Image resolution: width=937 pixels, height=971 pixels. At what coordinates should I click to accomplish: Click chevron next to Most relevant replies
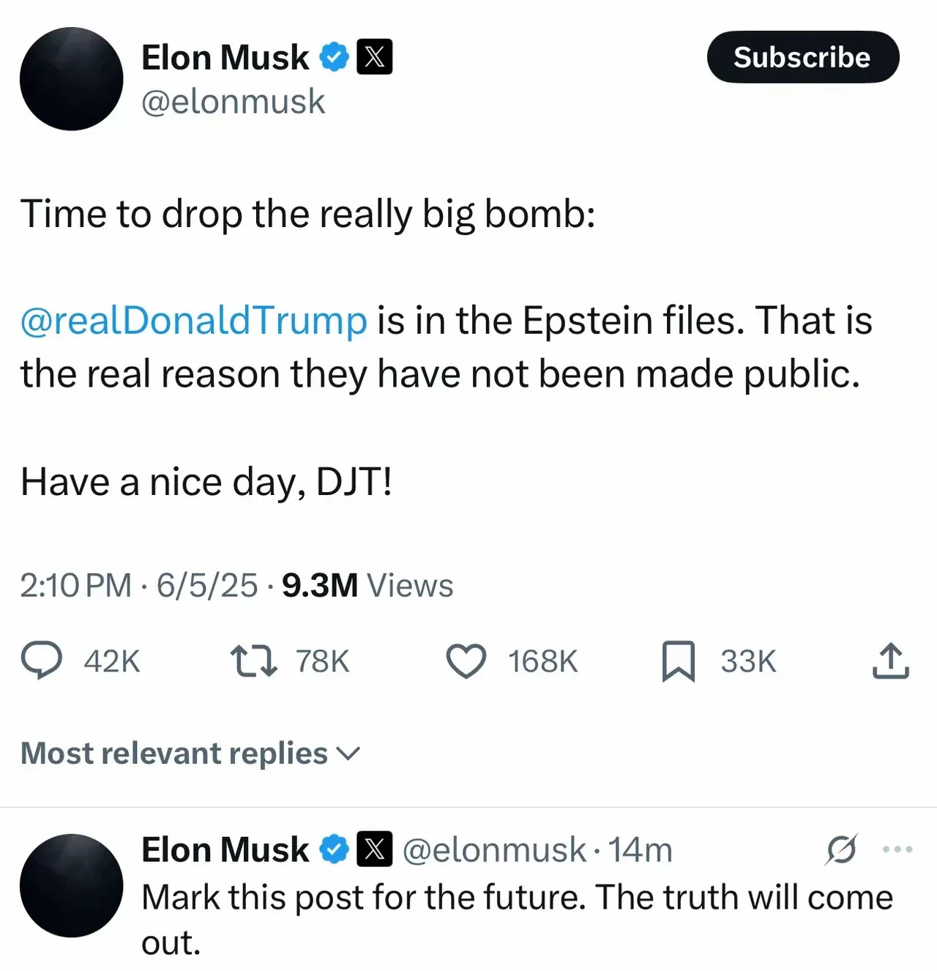(347, 754)
